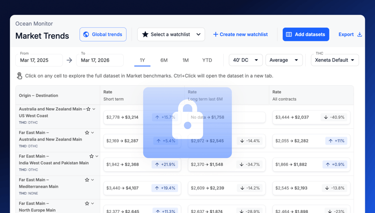Open the $2,778 → $3,214 short term cell
Screen dimensions: 375x213
tap(142, 117)
